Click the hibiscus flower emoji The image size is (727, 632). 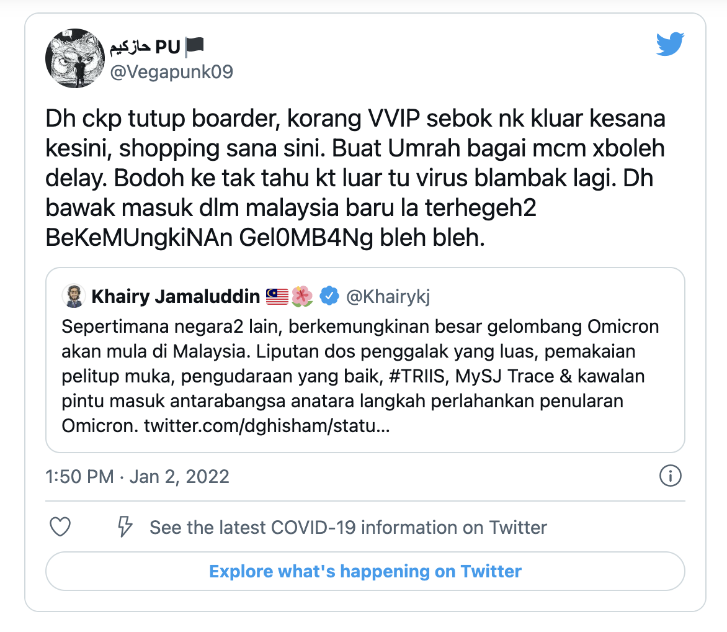point(302,297)
